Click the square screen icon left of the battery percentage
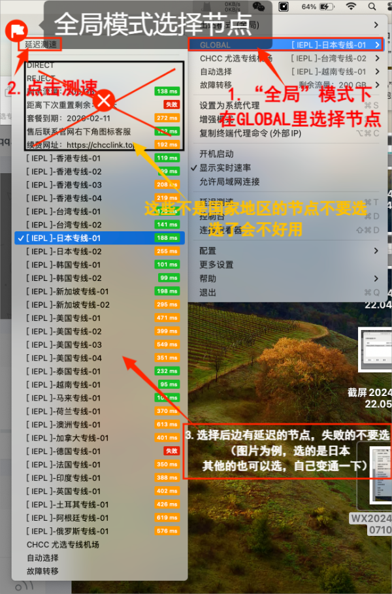Viewport: 392px width, 594px height. point(284,7)
